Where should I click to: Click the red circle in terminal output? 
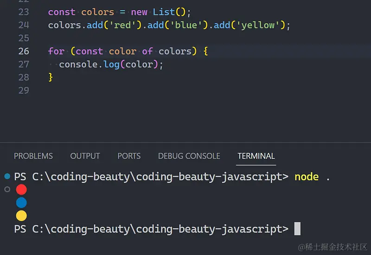click(x=21, y=190)
